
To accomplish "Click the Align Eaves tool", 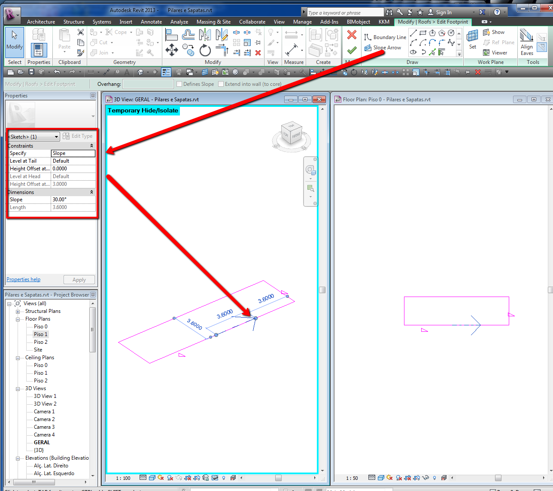I will (x=527, y=42).
